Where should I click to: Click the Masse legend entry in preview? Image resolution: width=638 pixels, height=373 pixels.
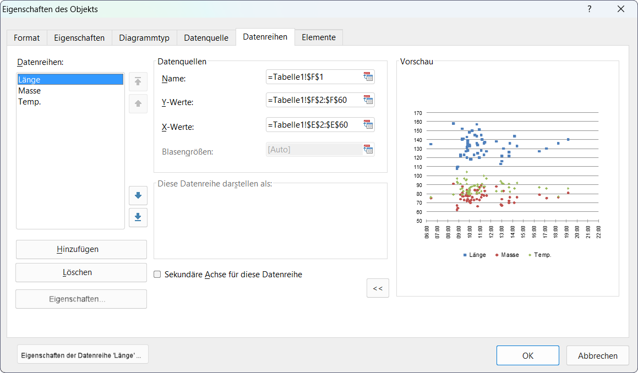coord(507,255)
